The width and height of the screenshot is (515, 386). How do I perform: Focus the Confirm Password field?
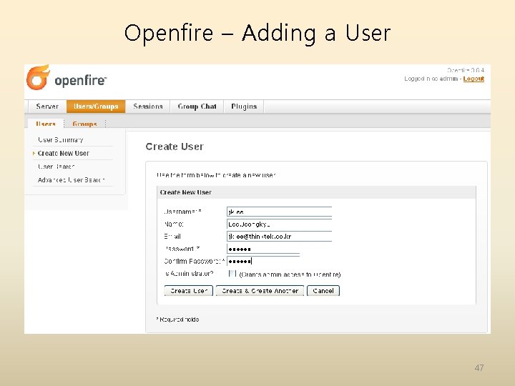pos(263,262)
